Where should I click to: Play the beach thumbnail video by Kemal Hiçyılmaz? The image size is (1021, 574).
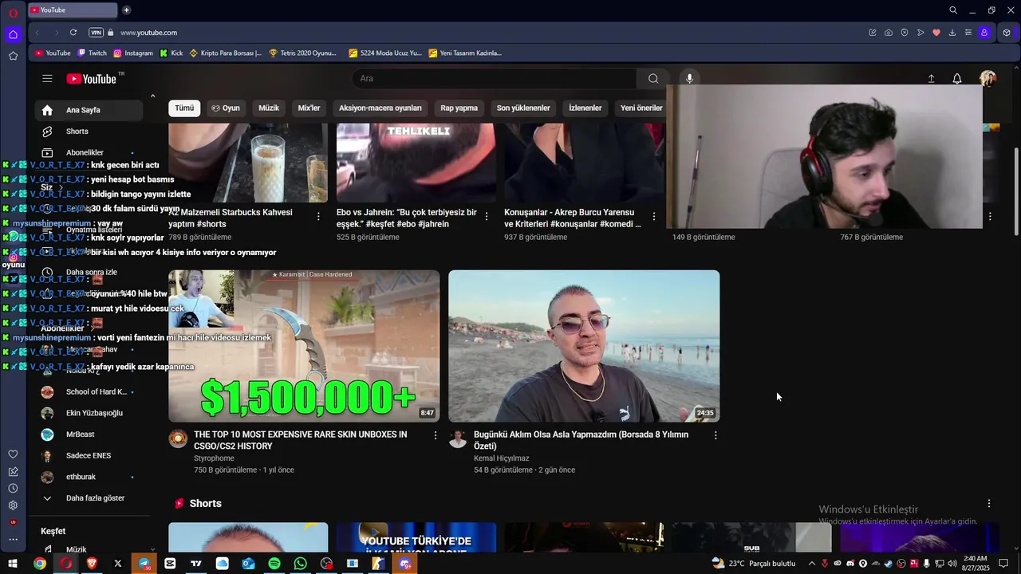(584, 346)
